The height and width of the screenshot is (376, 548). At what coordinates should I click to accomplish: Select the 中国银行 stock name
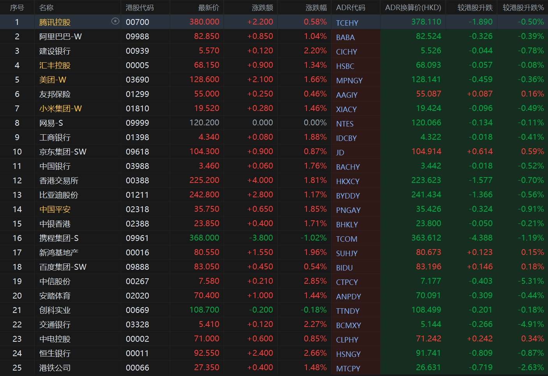tap(55, 166)
